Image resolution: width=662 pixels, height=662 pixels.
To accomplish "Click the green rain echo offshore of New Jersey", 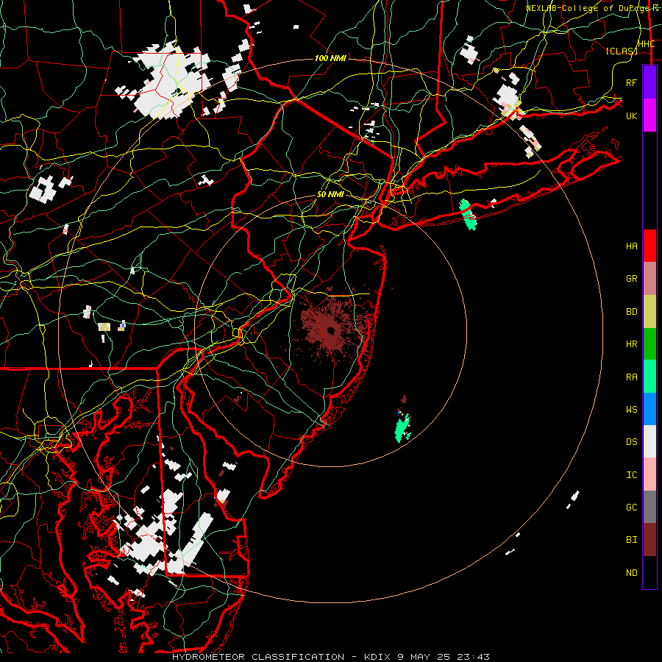I will pos(403,428).
